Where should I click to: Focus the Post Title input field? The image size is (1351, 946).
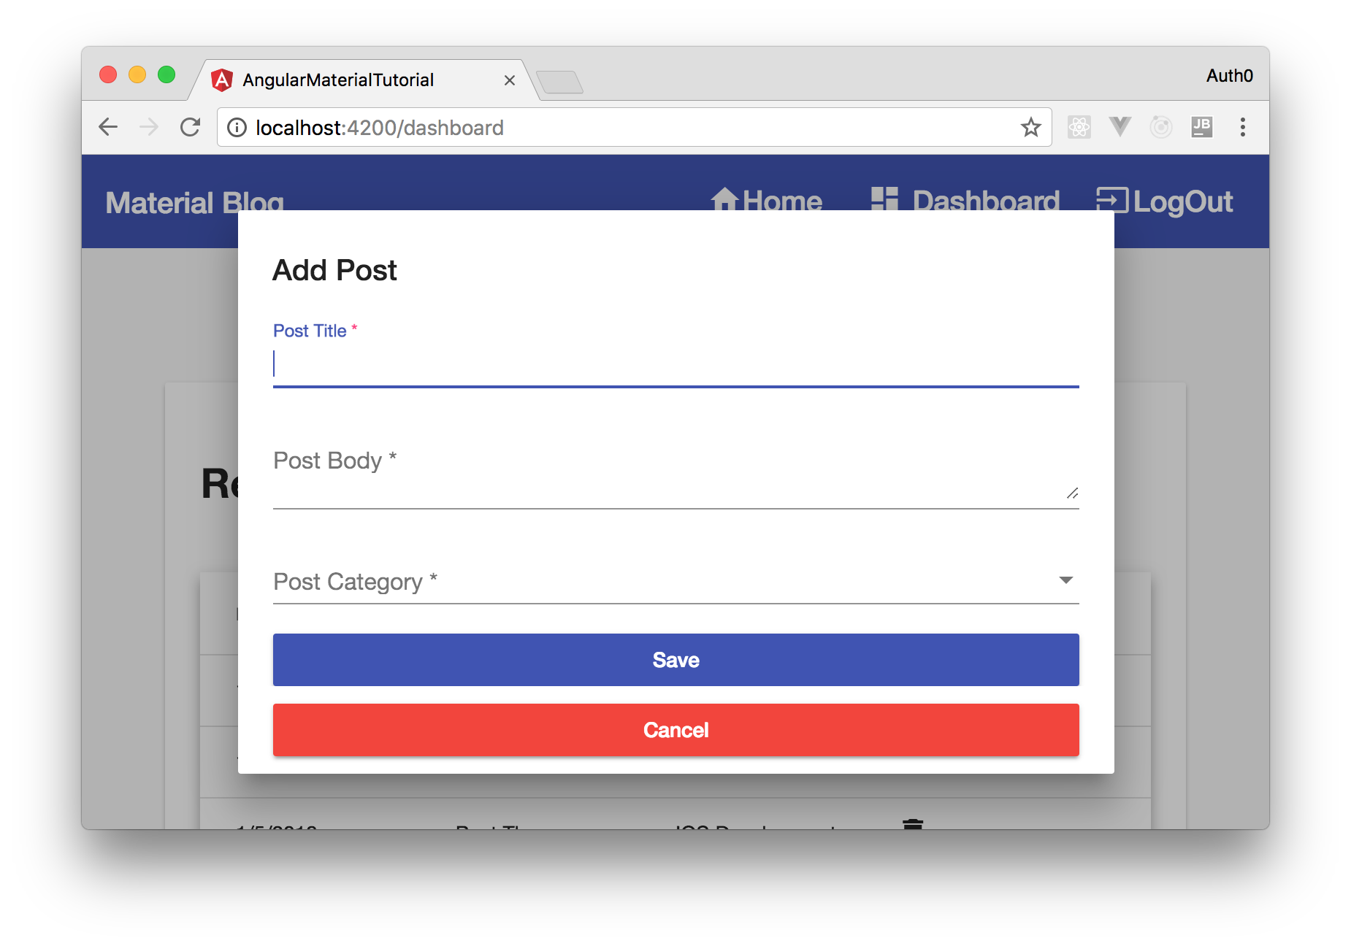click(x=675, y=364)
